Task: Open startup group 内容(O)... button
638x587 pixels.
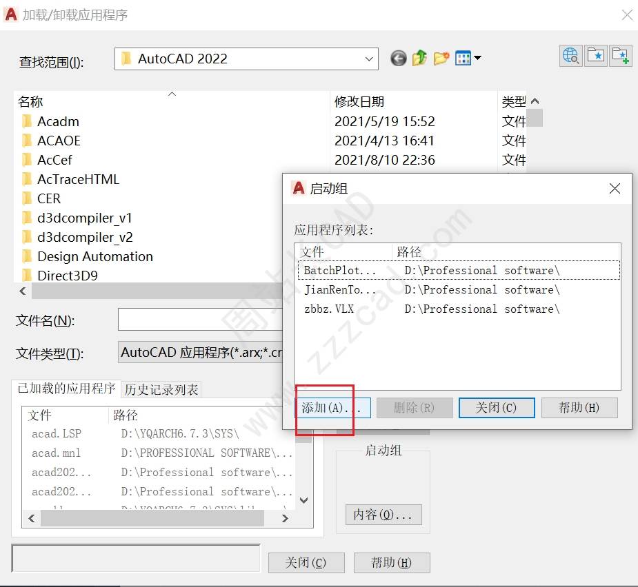Action: click(x=383, y=515)
